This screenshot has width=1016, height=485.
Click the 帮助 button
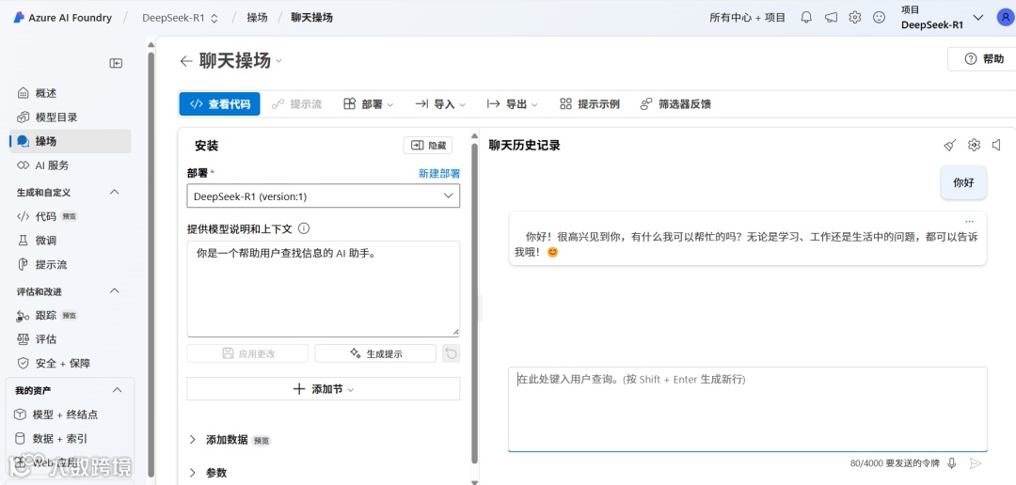pos(984,59)
